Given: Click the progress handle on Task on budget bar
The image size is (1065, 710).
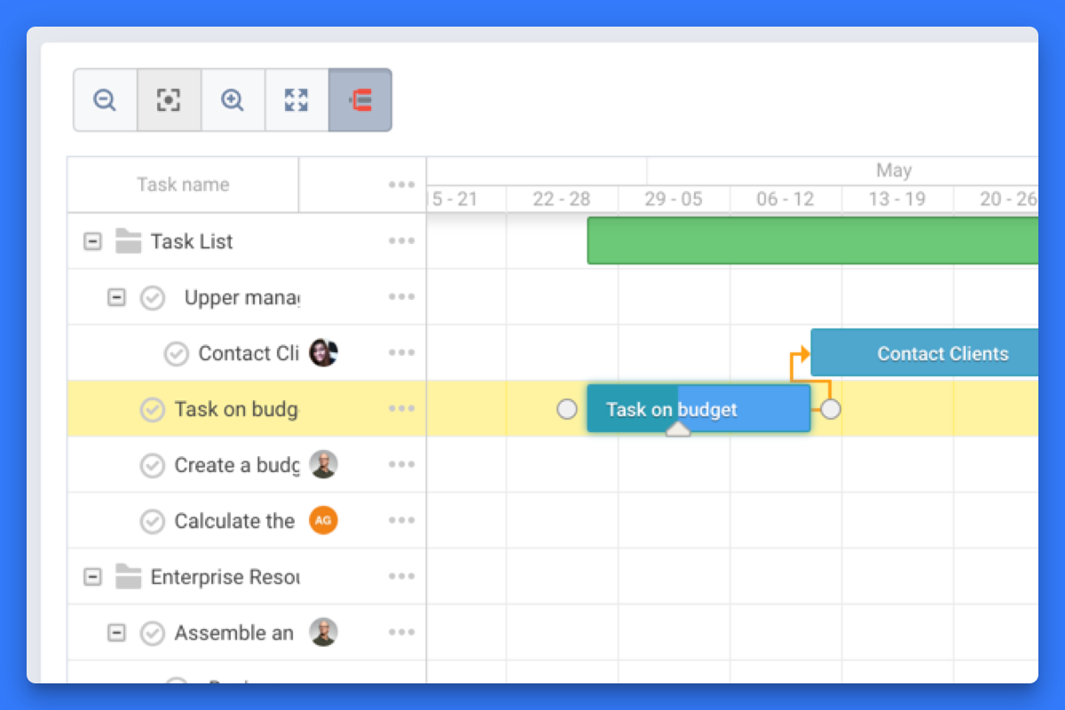Looking at the screenshot, I should coord(678,430).
